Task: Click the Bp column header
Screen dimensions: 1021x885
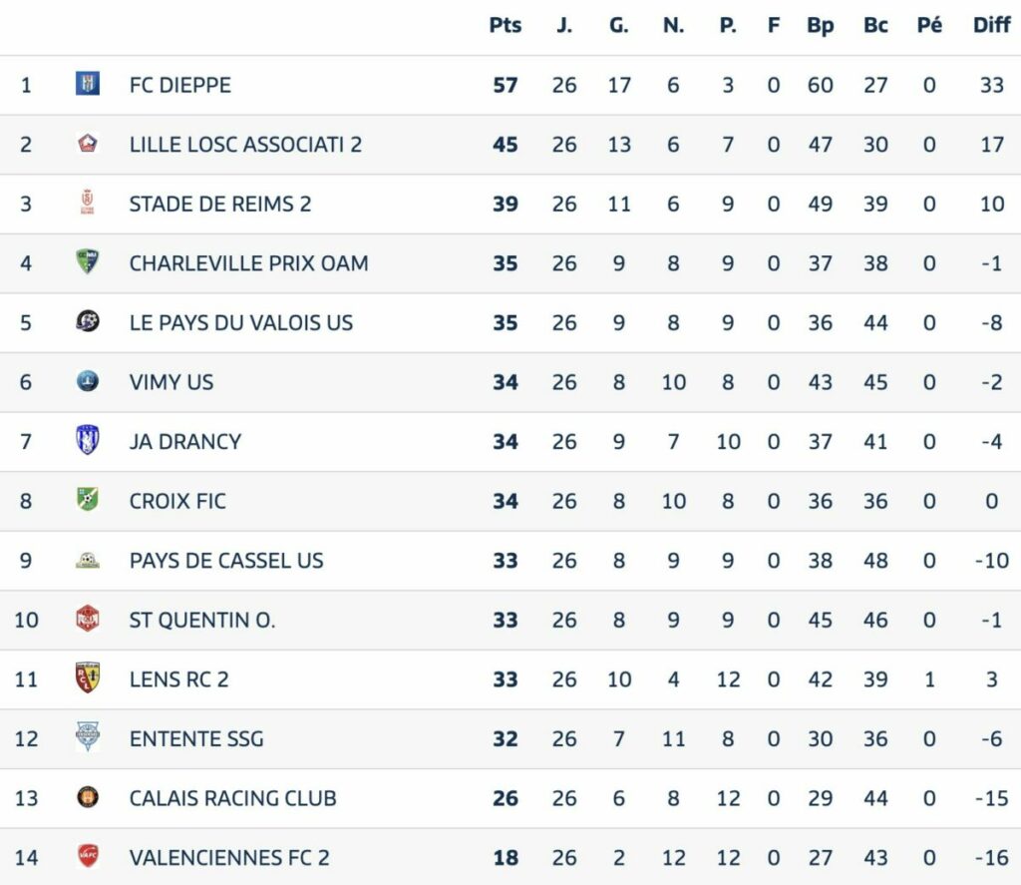Action: 820,26
